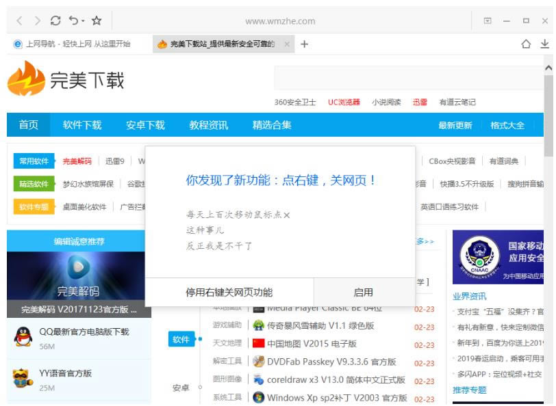Open the 桌面美化软件 link

coord(84,207)
